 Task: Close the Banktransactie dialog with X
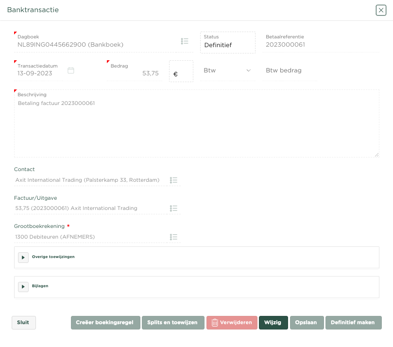point(381,10)
